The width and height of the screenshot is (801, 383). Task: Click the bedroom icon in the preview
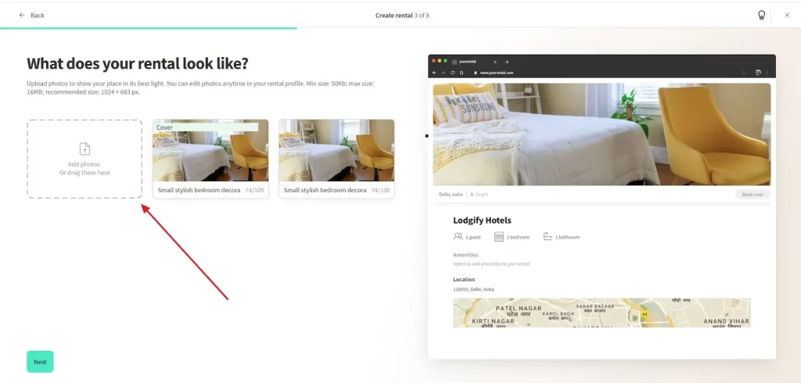point(498,237)
